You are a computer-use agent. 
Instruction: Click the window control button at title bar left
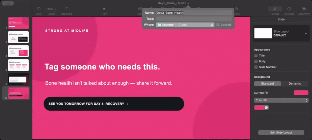tap(8, 3)
